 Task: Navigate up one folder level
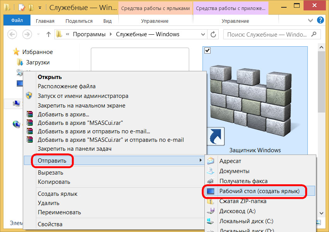49,34
